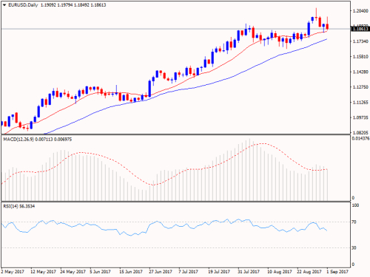
Task: Select the MACD(12,26,9) indicator label
Action: 18,140
